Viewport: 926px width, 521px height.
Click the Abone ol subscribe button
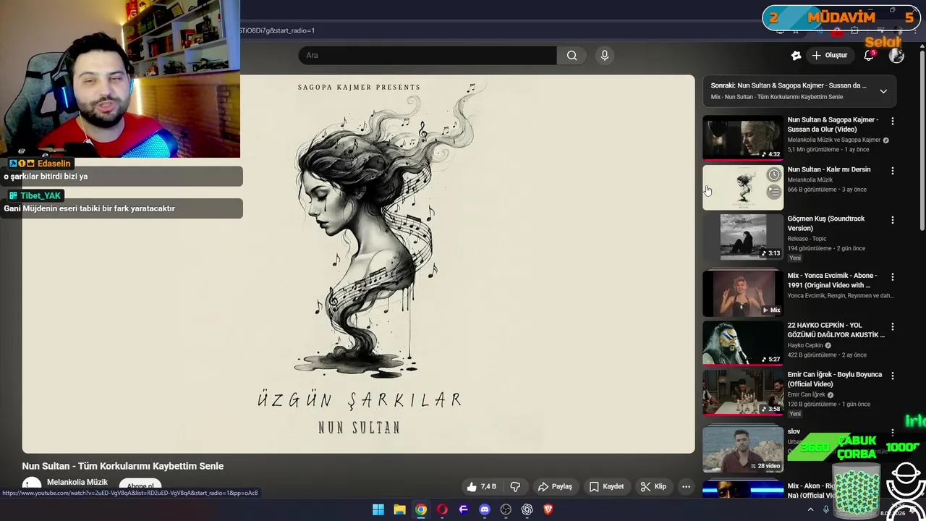[x=140, y=486]
